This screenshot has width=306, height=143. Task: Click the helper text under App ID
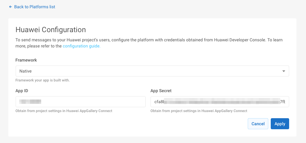[64, 111]
